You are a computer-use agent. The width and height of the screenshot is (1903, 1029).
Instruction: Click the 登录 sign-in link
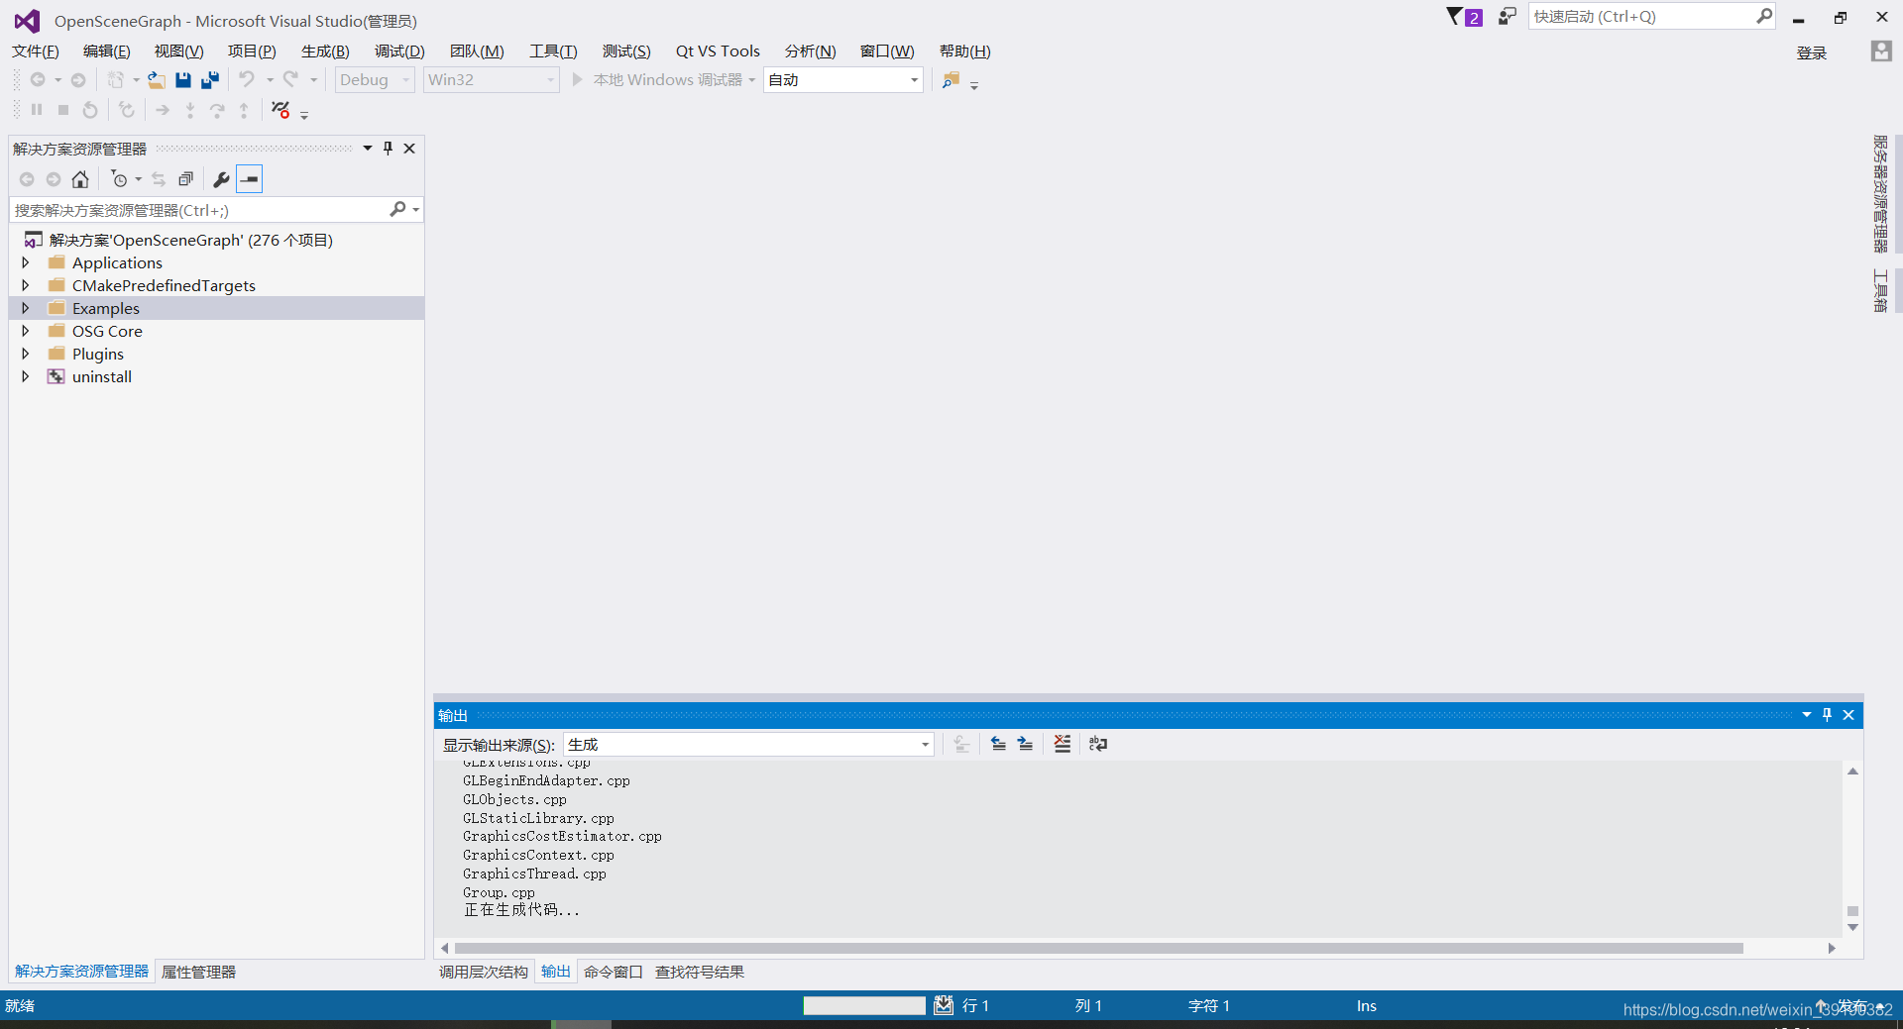coord(1812,53)
